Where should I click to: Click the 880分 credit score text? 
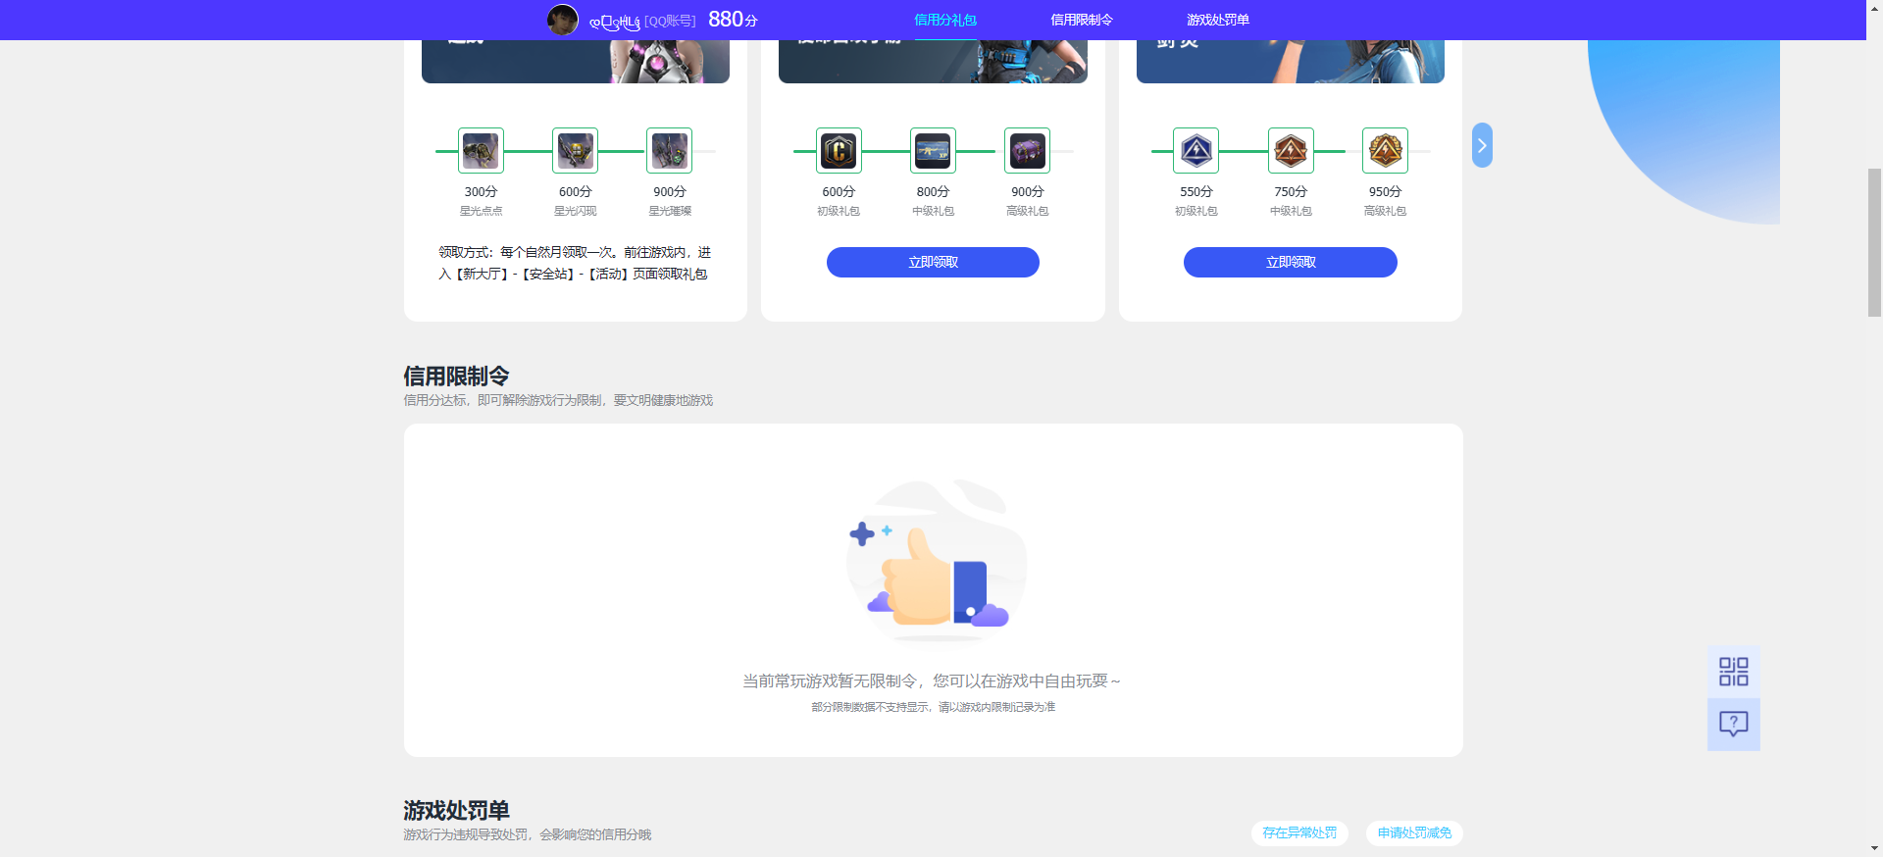(x=733, y=20)
